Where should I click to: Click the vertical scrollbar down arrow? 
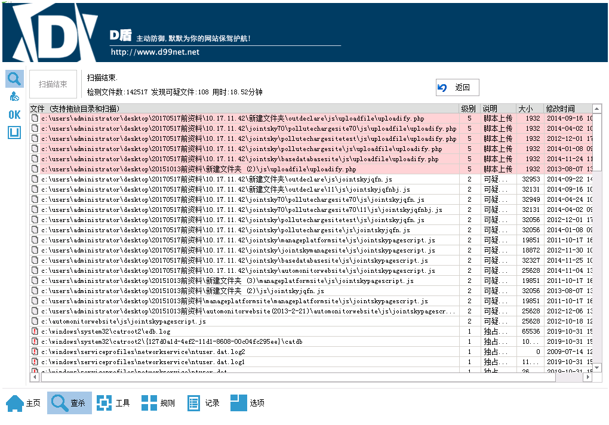pyautogui.click(x=597, y=367)
